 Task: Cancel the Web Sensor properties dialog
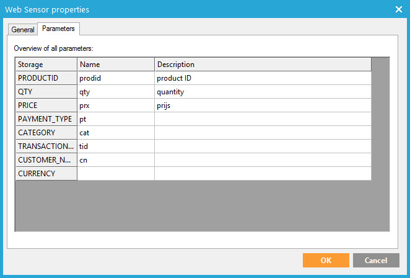(x=376, y=261)
